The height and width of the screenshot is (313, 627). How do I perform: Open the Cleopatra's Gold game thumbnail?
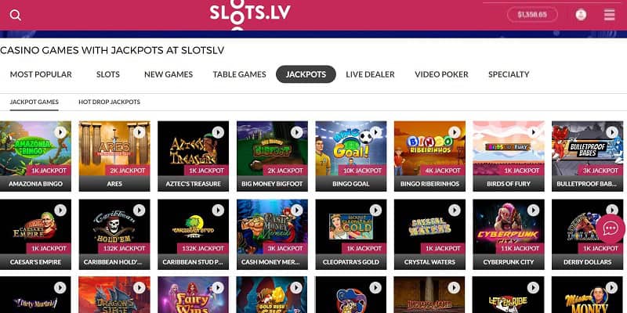point(351,234)
